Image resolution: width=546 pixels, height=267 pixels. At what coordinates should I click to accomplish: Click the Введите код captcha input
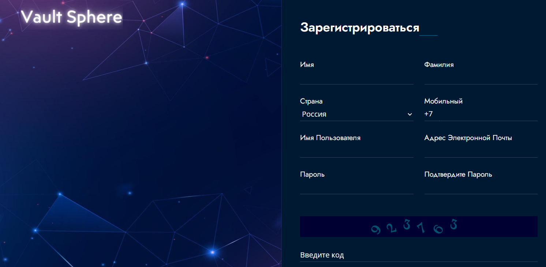(419, 255)
